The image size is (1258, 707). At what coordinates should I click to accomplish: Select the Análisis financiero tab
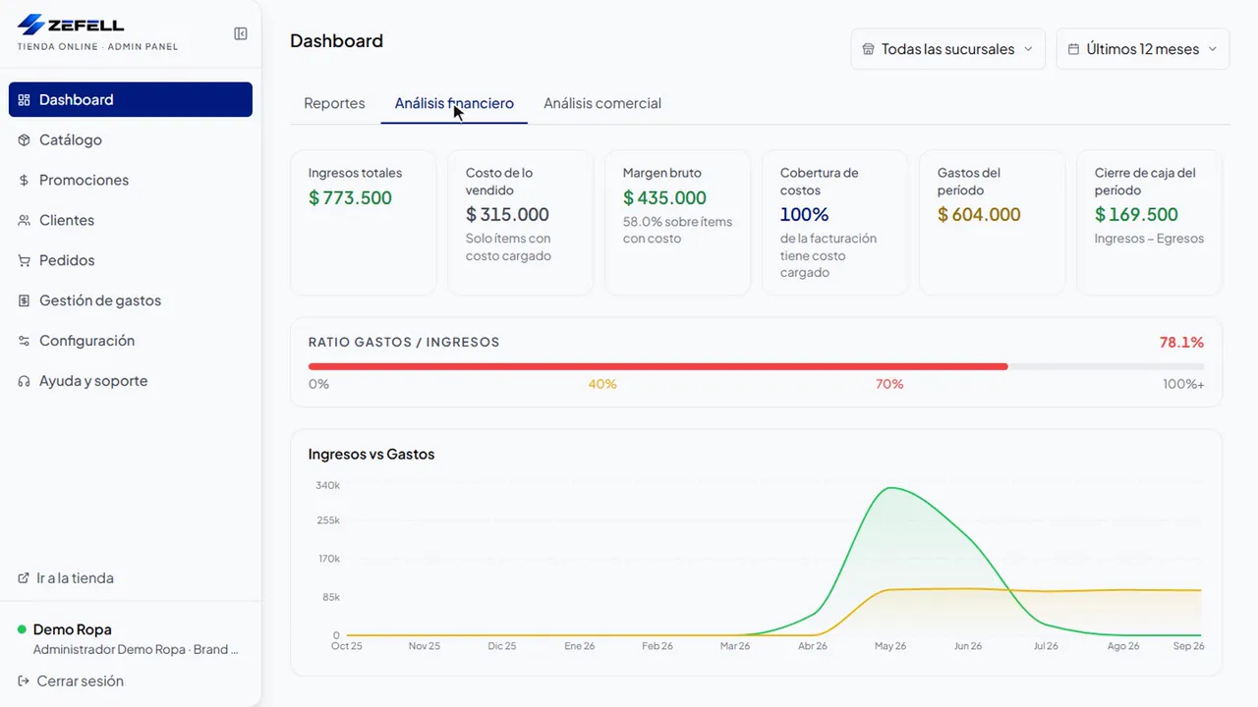[x=454, y=103]
